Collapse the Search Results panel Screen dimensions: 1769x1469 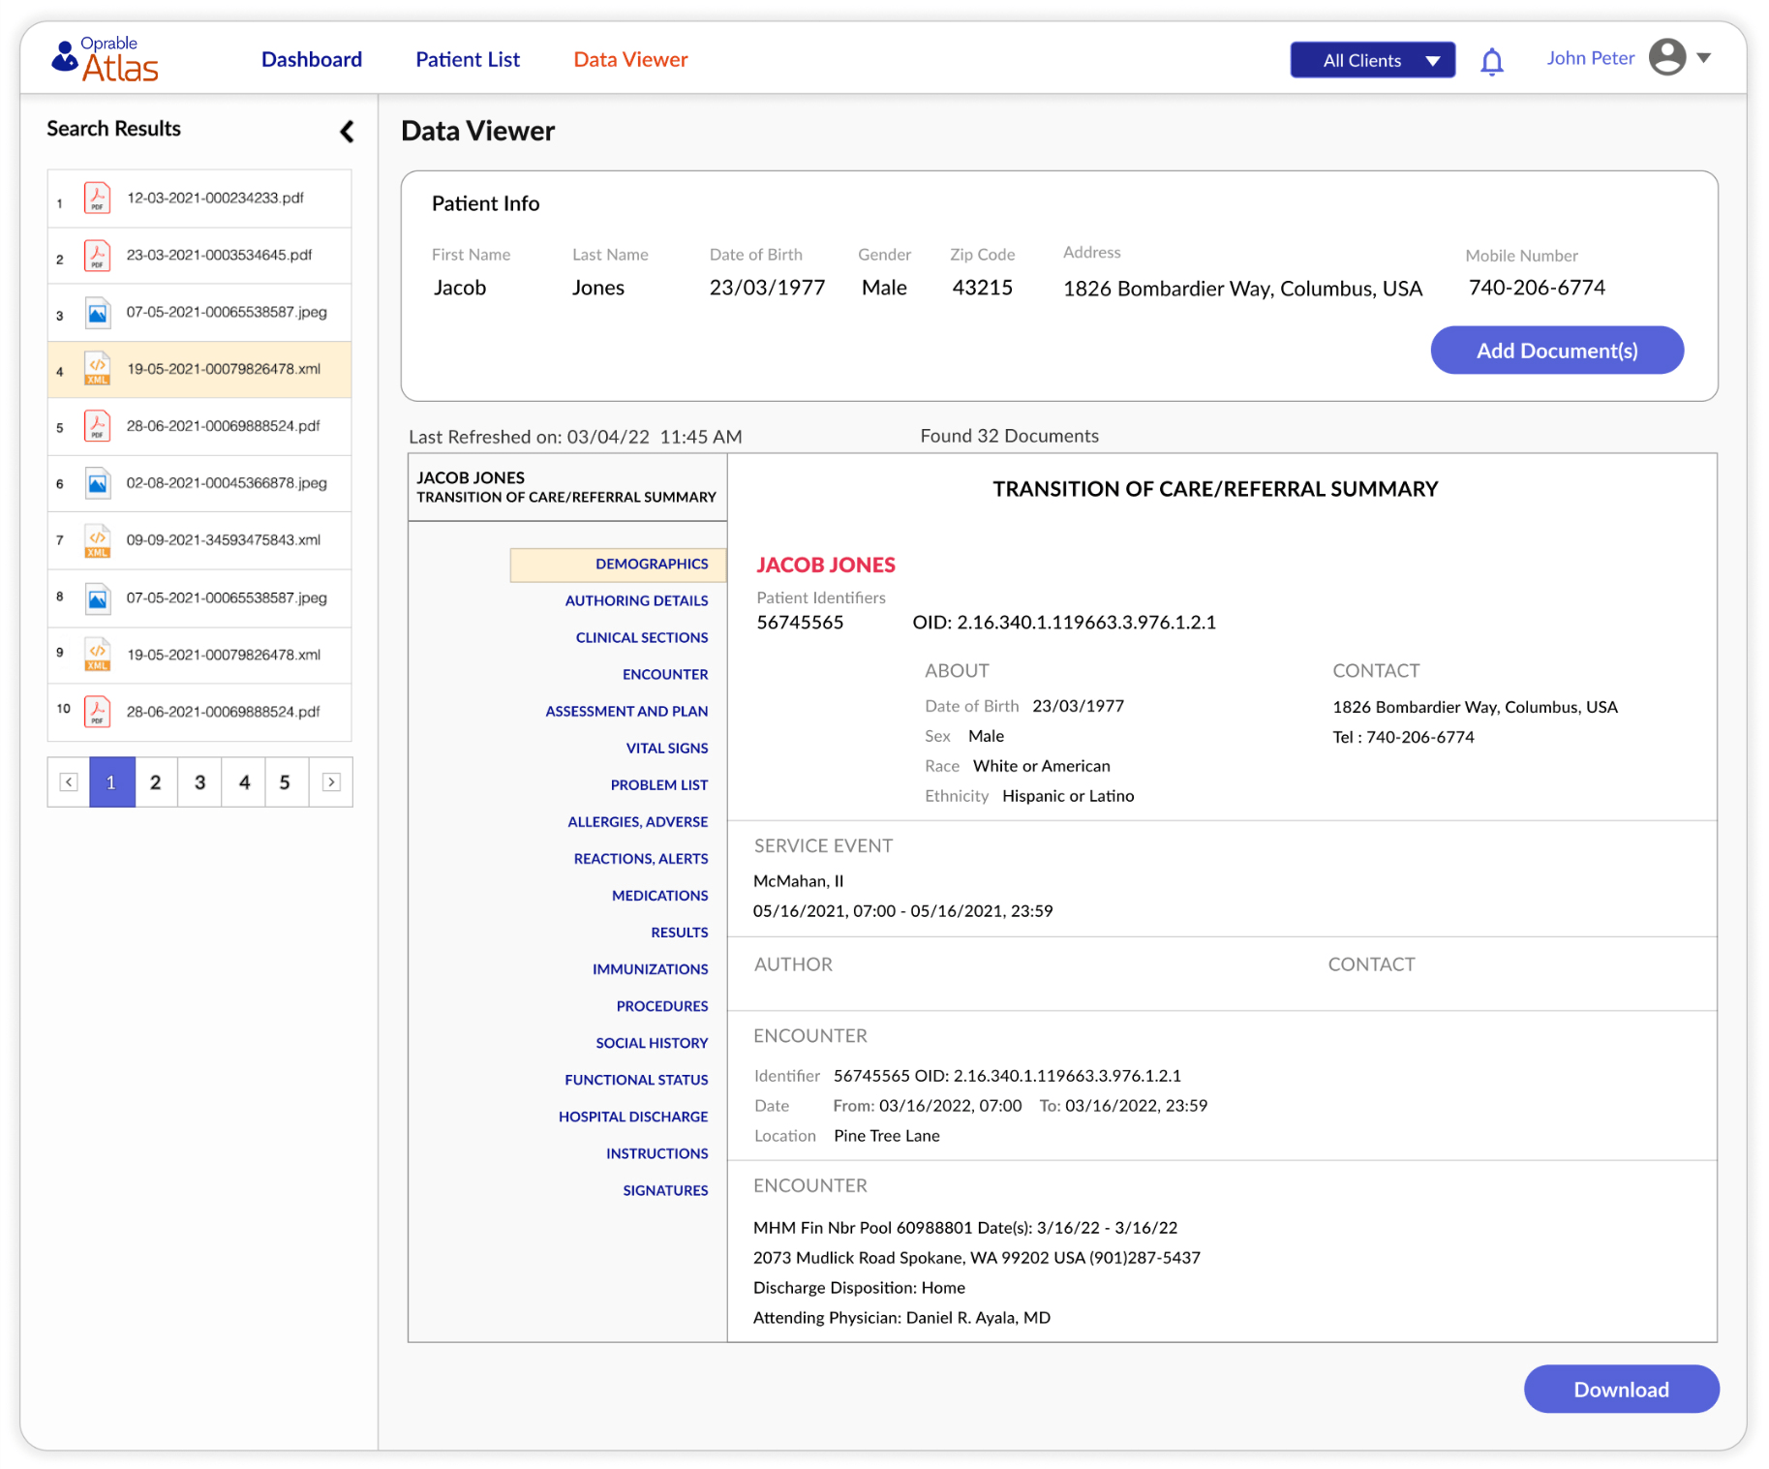pos(346,131)
